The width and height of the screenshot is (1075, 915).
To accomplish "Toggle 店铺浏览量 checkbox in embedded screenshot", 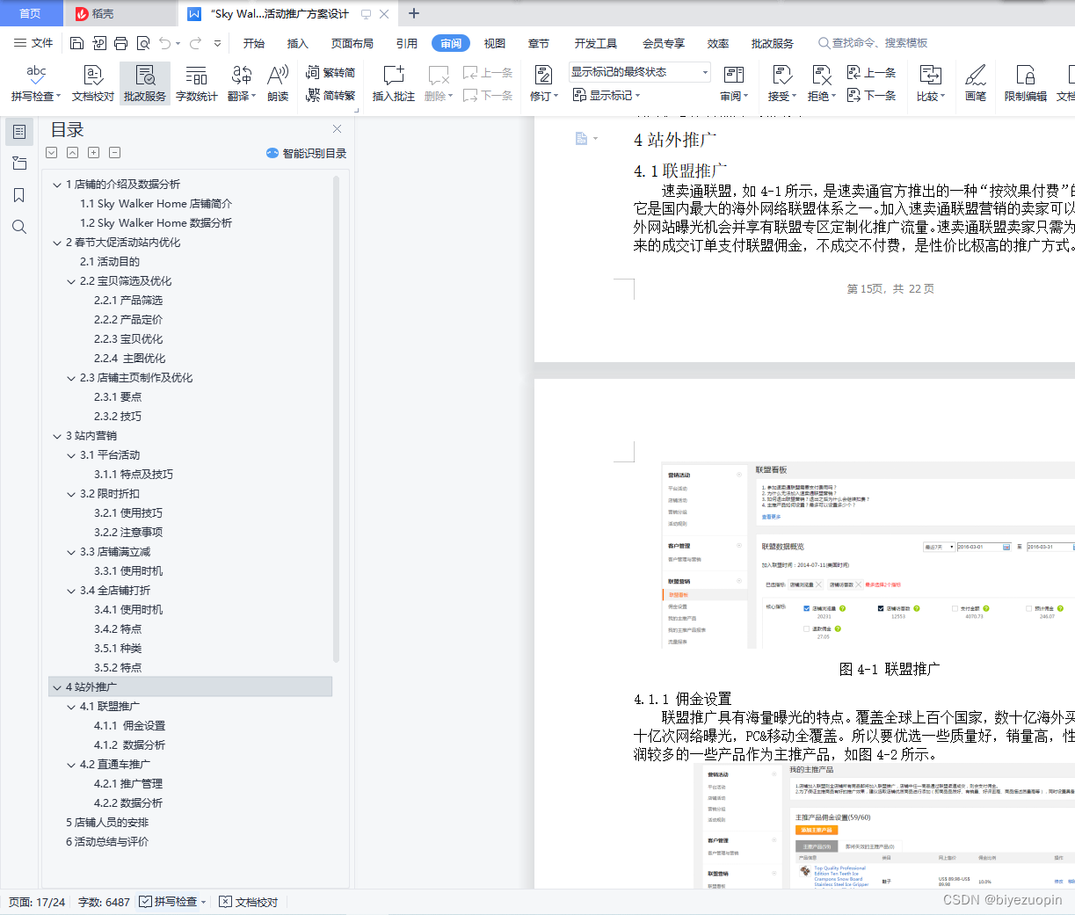I will click(807, 608).
